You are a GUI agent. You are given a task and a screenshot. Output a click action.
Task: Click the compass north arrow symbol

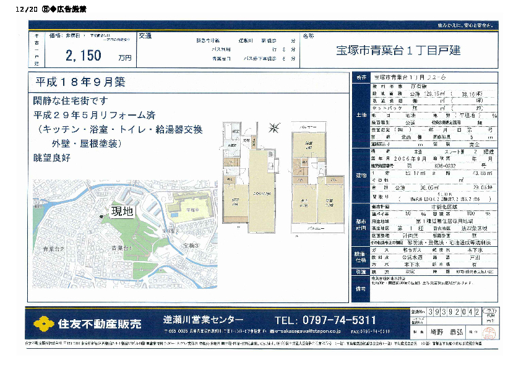click(x=272, y=128)
